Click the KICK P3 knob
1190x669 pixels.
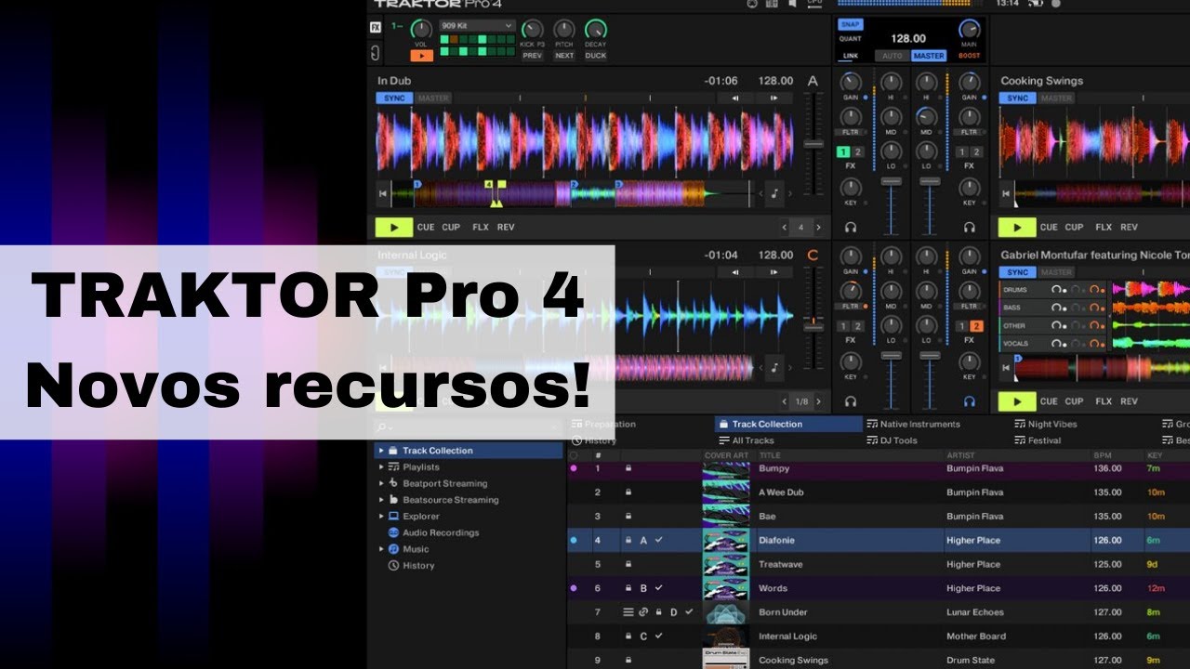coord(532,30)
